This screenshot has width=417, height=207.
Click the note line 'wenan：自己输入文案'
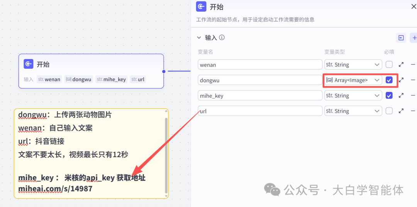[x=55, y=128]
